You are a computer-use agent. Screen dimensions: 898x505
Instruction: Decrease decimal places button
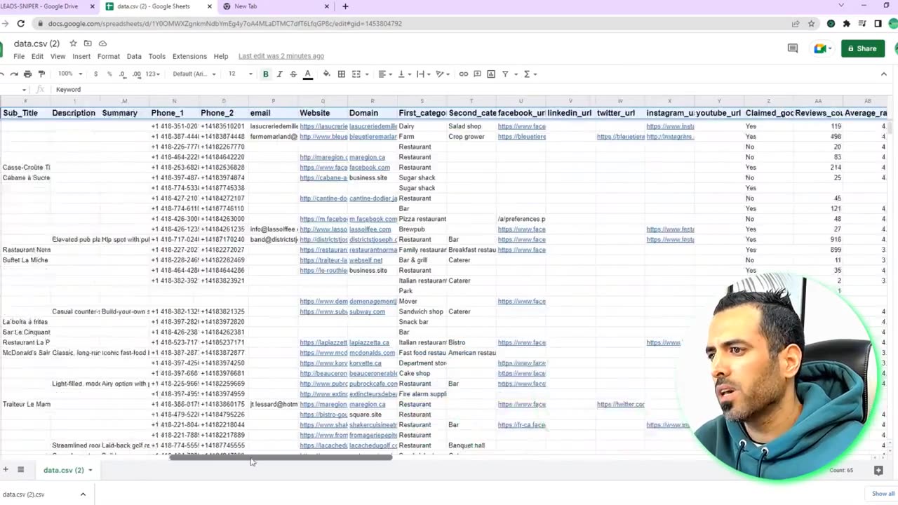(122, 74)
